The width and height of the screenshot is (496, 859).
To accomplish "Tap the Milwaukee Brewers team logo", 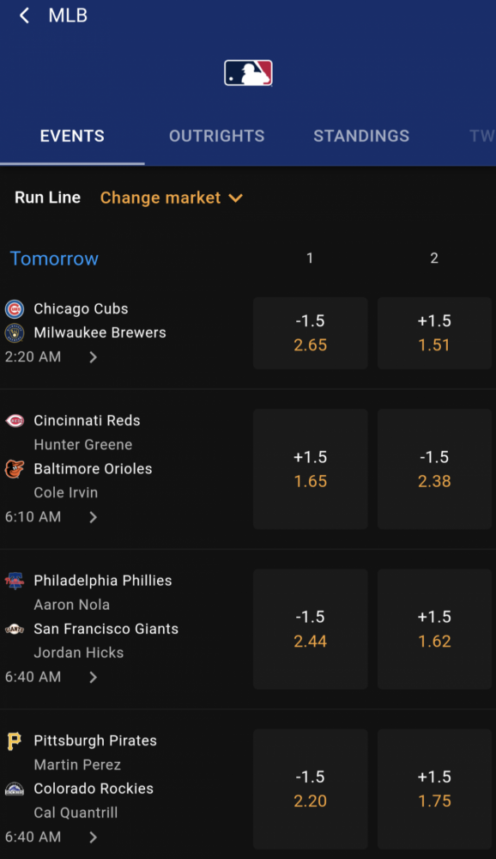I will click(15, 332).
